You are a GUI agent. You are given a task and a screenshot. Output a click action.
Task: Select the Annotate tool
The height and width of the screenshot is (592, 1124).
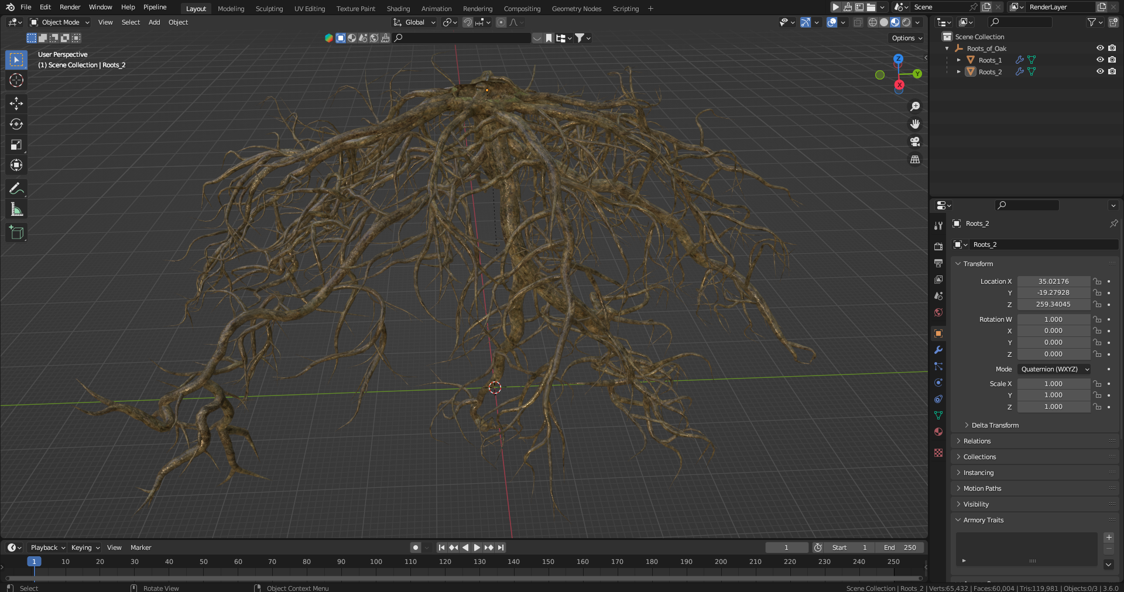point(16,188)
